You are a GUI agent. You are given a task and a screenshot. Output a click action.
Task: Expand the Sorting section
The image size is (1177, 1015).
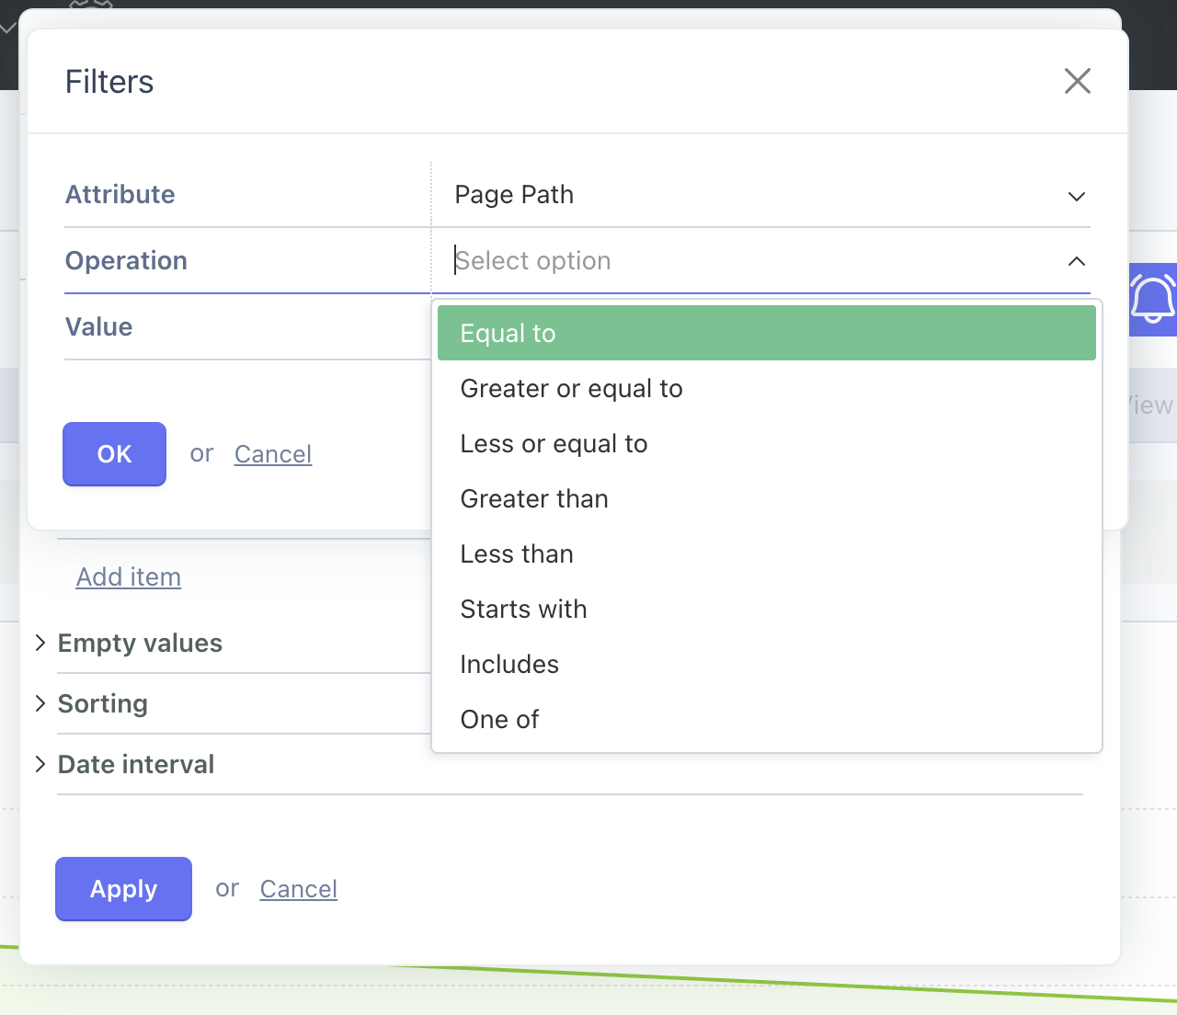point(102,704)
